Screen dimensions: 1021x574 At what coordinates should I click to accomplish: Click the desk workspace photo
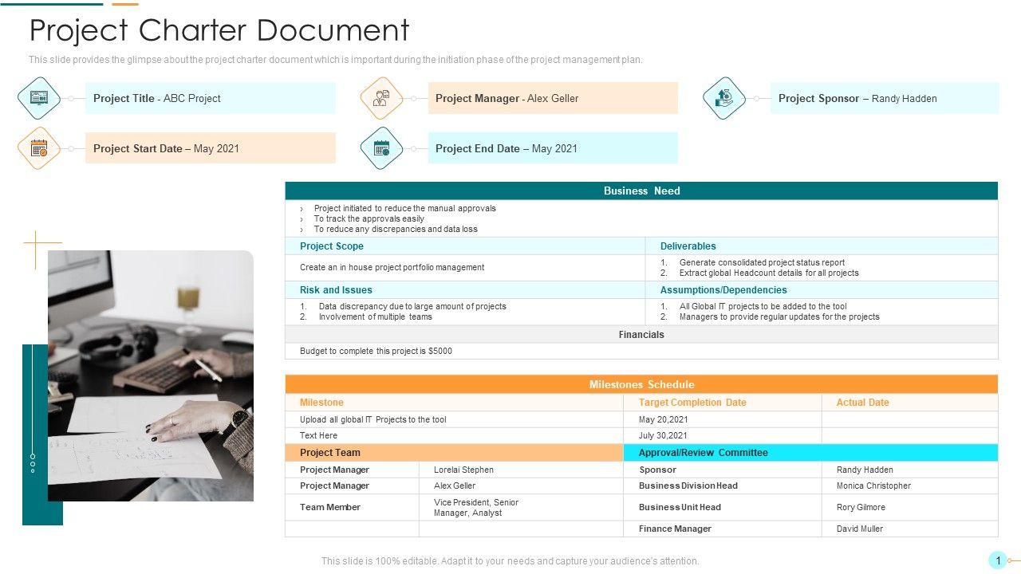pyautogui.click(x=151, y=375)
